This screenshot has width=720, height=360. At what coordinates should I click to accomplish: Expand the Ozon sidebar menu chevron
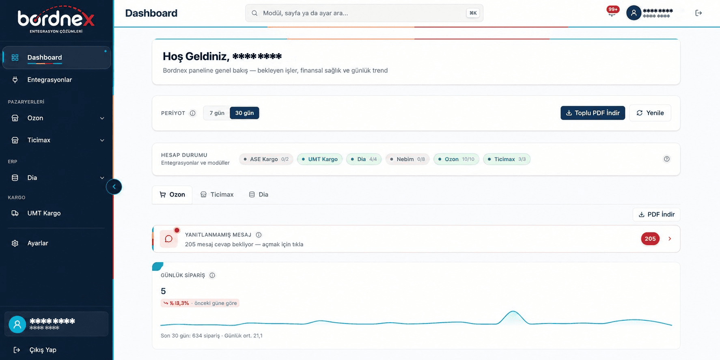click(x=102, y=118)
